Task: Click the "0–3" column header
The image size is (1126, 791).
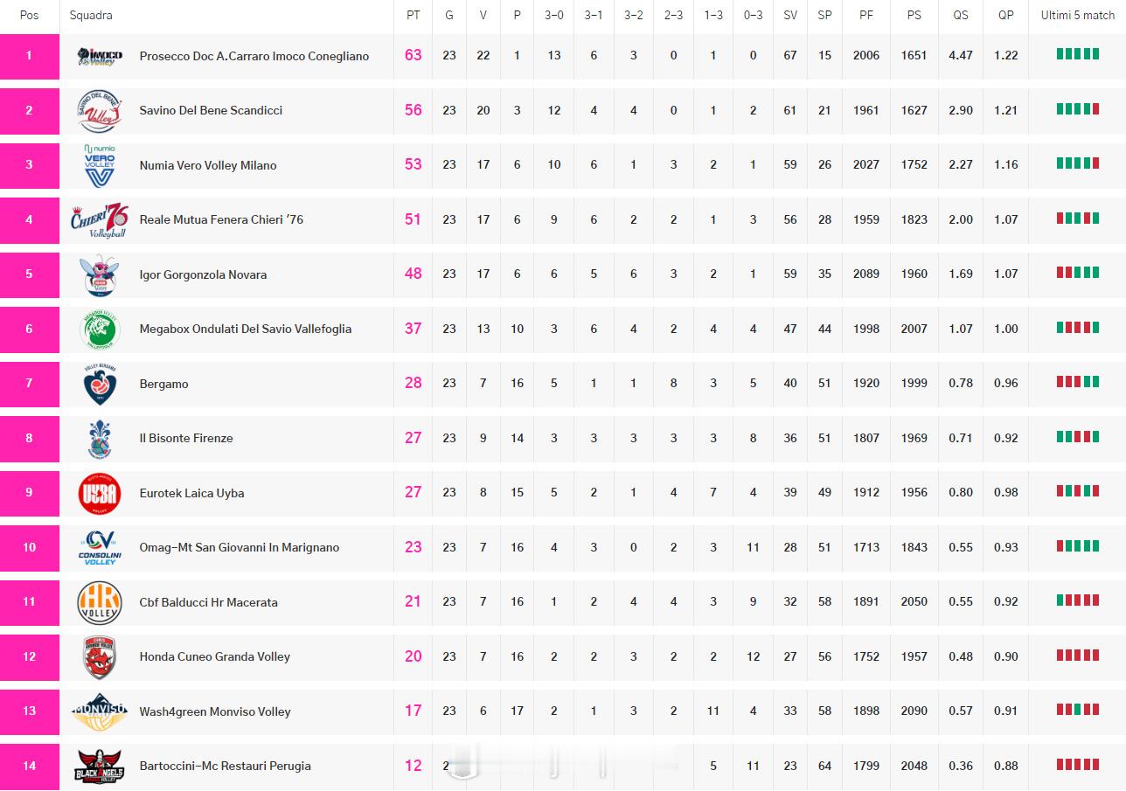Action: [753, 15]
